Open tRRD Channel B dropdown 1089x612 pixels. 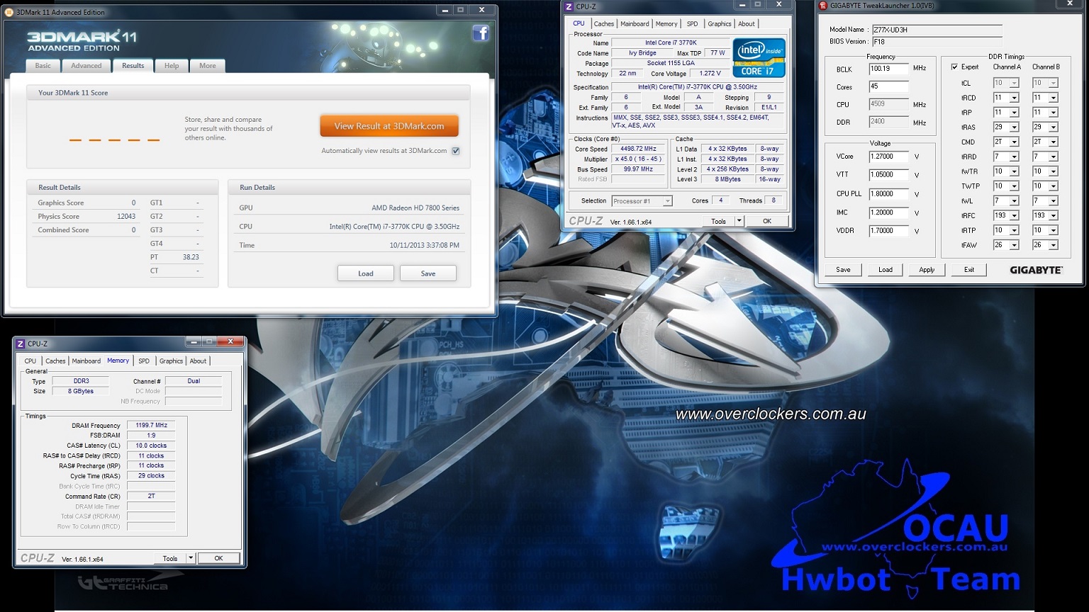pyautogui.click(x=1054, y=157)
